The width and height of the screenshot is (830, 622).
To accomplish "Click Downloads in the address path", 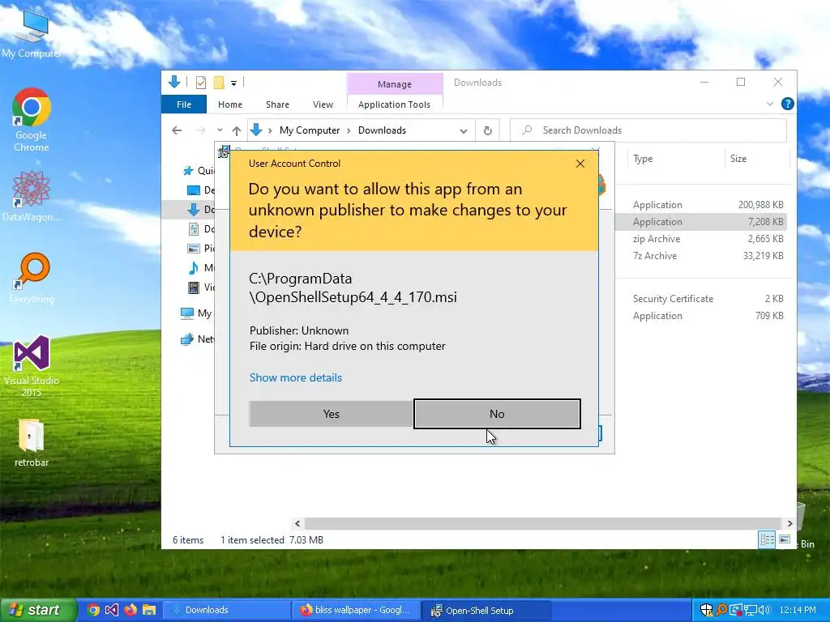I will [x=382, y=130].
